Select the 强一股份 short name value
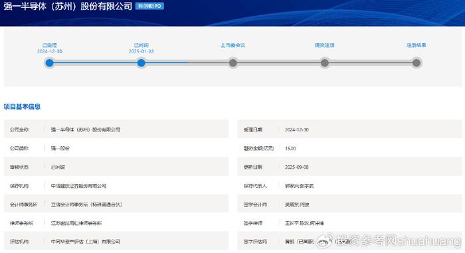The height and width of the screenshot is (253, 465). (x=60, y=148)
